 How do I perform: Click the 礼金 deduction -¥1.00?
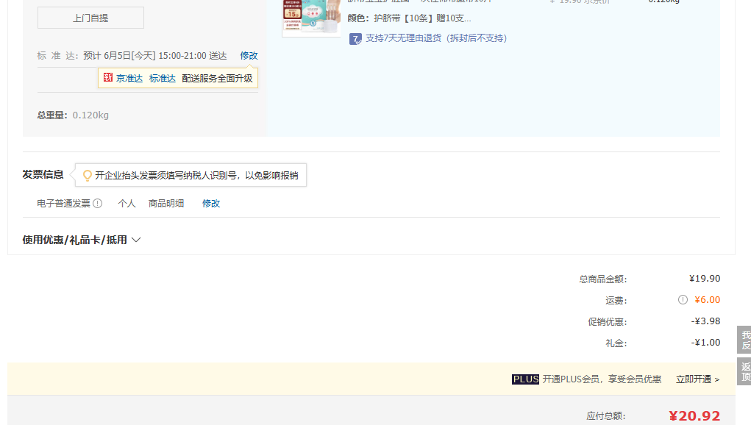pyautogui.click(x=705, y=342)
